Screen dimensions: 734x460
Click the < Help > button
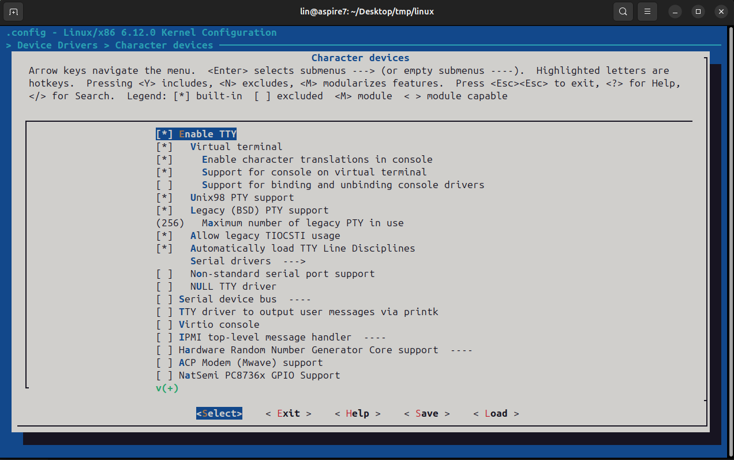pyautogui.click(x=358, y=413)
